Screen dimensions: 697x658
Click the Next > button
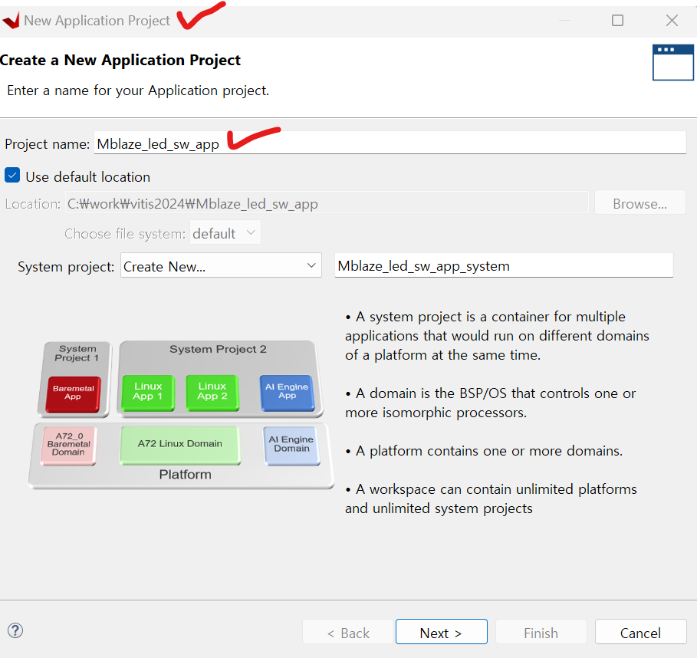tap(442, 632)
